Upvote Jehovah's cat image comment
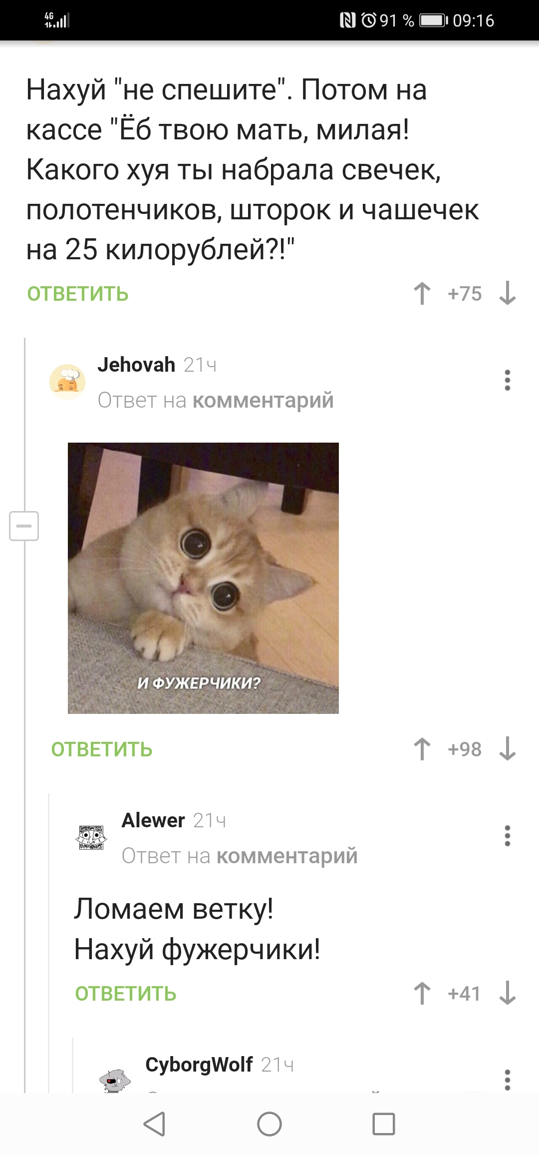The image size is (539, 1155). [x=422, y=749]
